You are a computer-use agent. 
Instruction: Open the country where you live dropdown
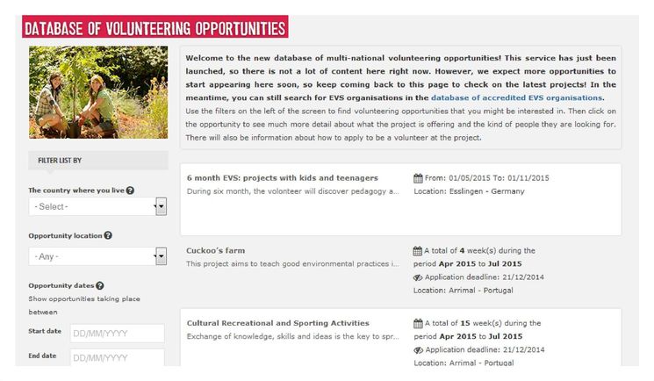(x=97, y=206)
